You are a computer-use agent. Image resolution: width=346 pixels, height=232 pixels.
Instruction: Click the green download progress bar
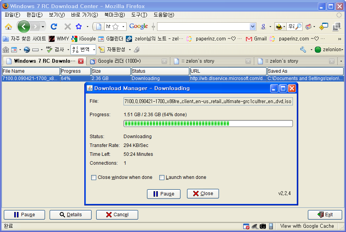pos(208,124)
